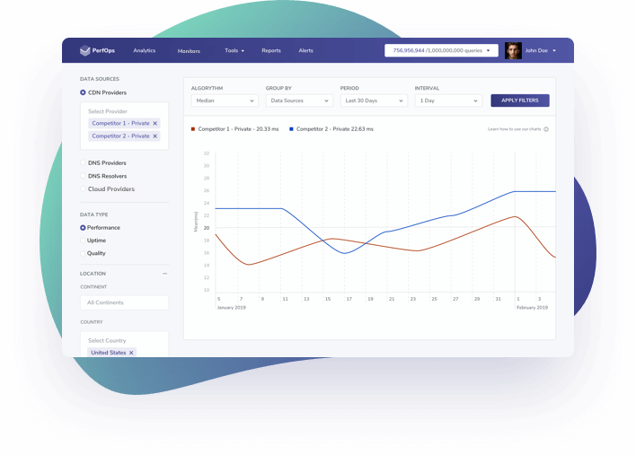Open All Continents selector
636x455 pixels.
(x=124, y=302)
